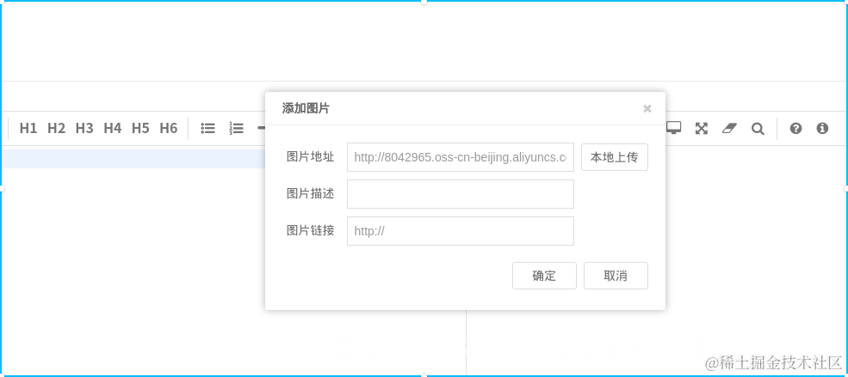Close the 添加图片 dialog with X
This screenshot has height=377, width=848.
pyautogui.click(x=647, y=109)
